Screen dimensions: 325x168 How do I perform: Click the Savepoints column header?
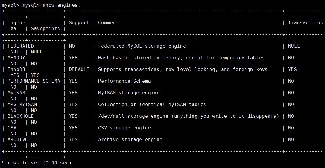[45, 28]
